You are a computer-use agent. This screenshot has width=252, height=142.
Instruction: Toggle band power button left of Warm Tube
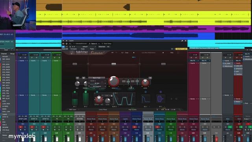coord(78,78)
